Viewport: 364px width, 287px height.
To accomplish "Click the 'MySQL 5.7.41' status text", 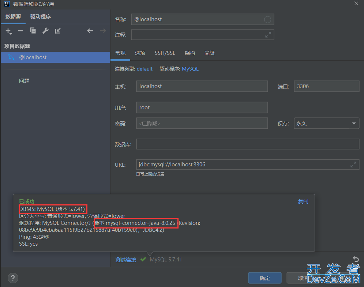I will [166, 259].
